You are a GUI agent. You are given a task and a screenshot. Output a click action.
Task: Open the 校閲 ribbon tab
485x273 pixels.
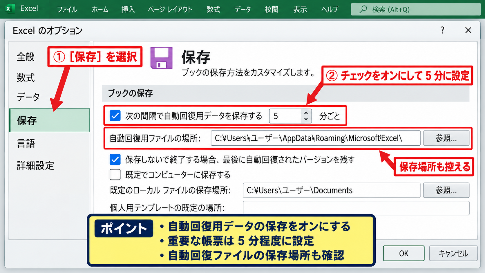click(272, 9)
